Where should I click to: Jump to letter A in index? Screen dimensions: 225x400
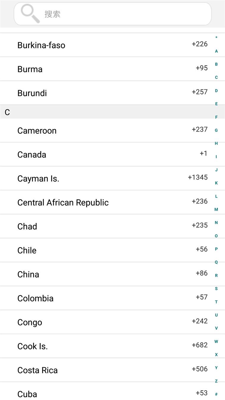(216, 51)
